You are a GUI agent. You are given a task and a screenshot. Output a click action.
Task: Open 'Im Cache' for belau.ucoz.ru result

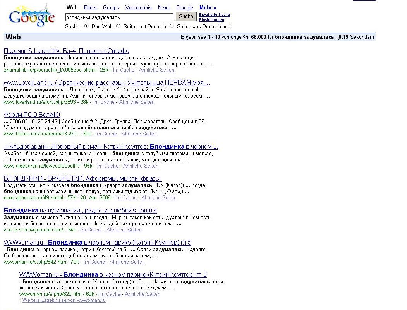(106, 134)
